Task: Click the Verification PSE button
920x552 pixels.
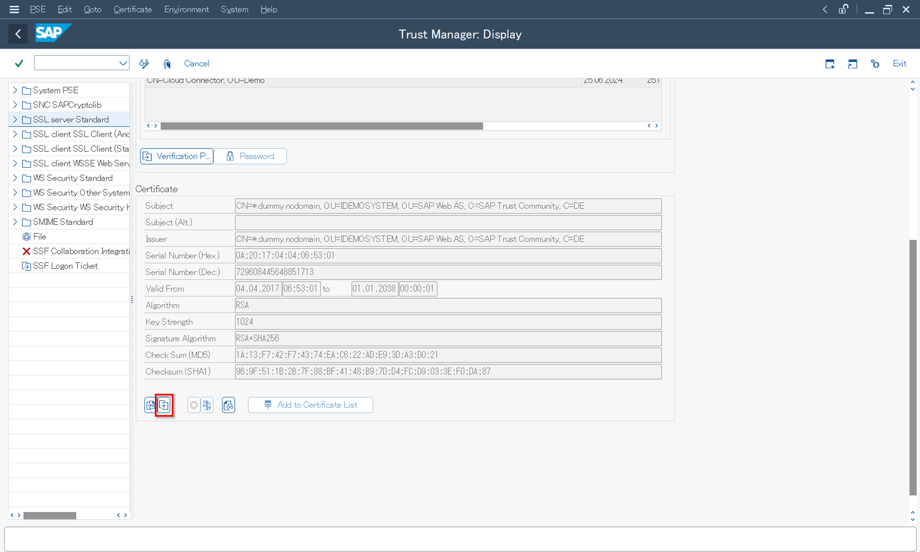Action: [x=177, y=156]
